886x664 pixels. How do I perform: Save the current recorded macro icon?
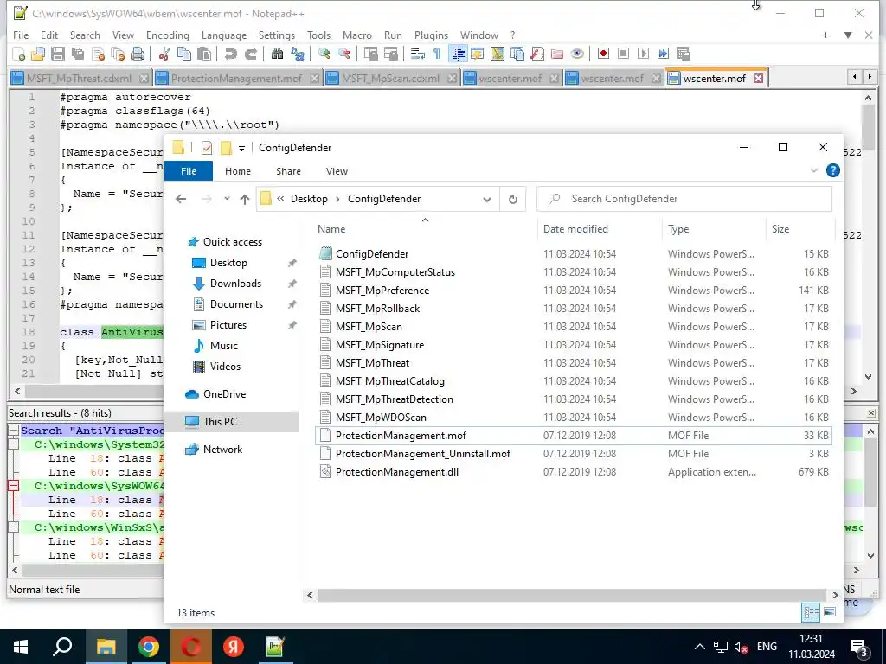click(684, 54)
